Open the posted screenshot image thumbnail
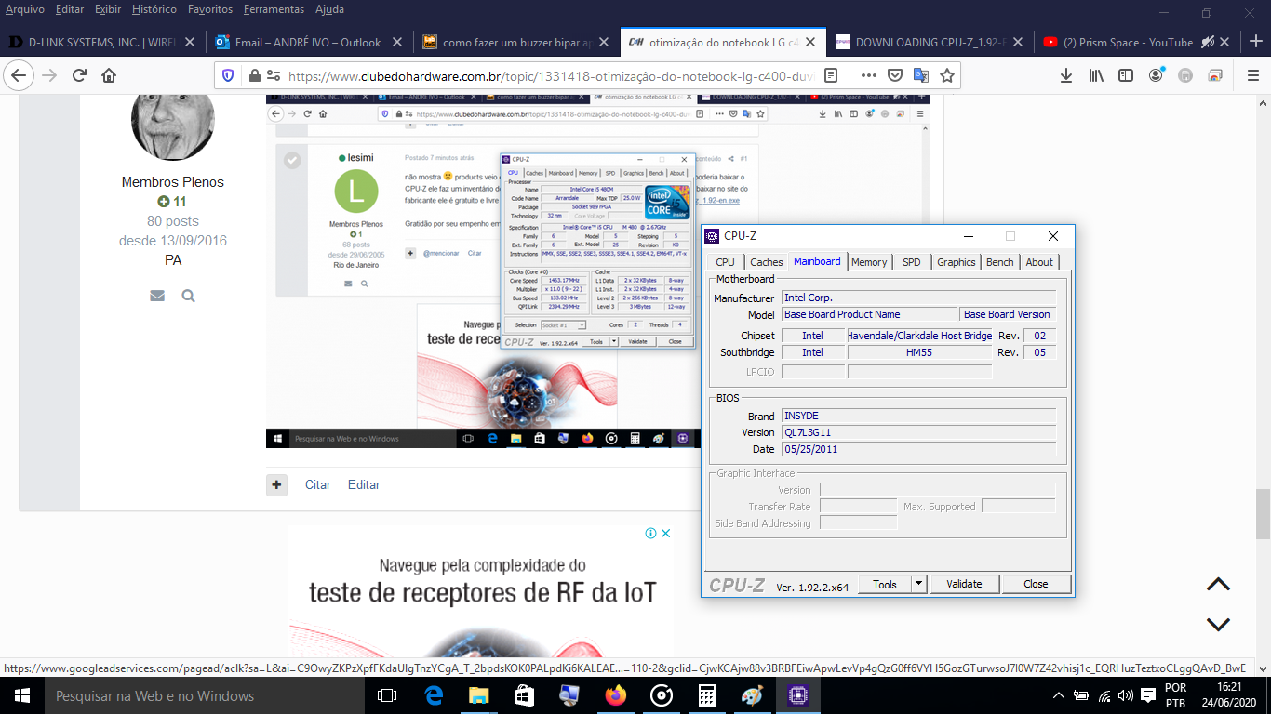1271x714 pixels. pyautogui.click(x=481, y=271)
